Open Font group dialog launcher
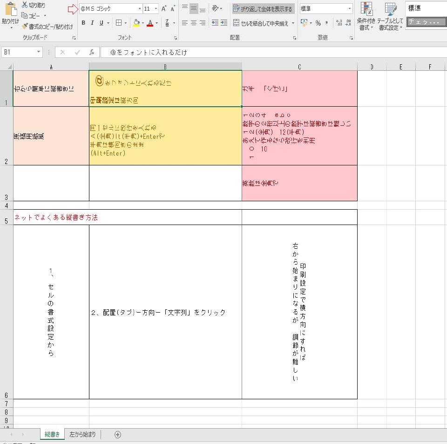The width and height of the screenshot is (447, 444). pyautogui.click(x=176, y=38)
